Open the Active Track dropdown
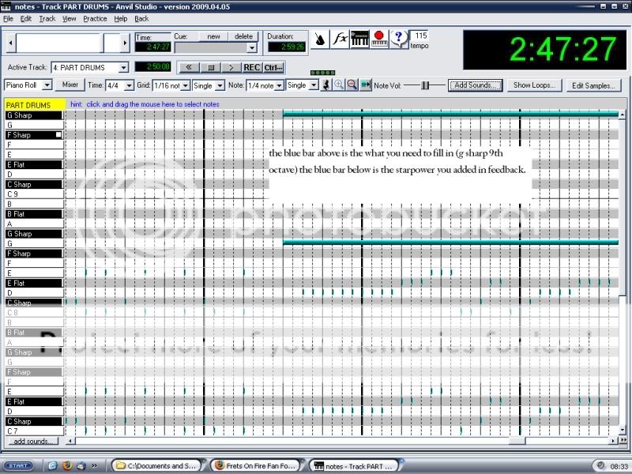This screenshot has height=474, width=632. coord(124,67)
